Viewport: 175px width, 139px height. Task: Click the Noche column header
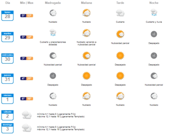click(154, 3)
